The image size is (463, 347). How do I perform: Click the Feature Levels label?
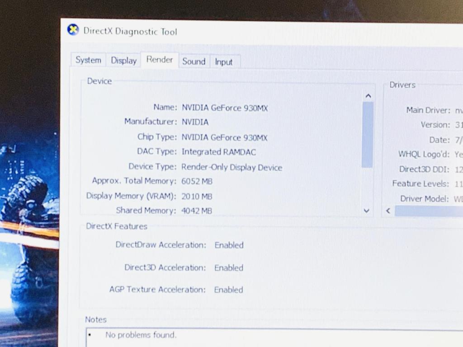421,183
